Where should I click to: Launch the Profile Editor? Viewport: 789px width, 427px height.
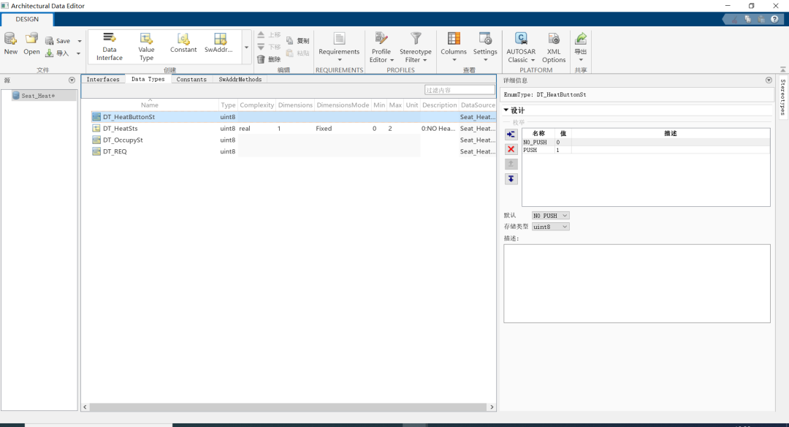point(381,46)
